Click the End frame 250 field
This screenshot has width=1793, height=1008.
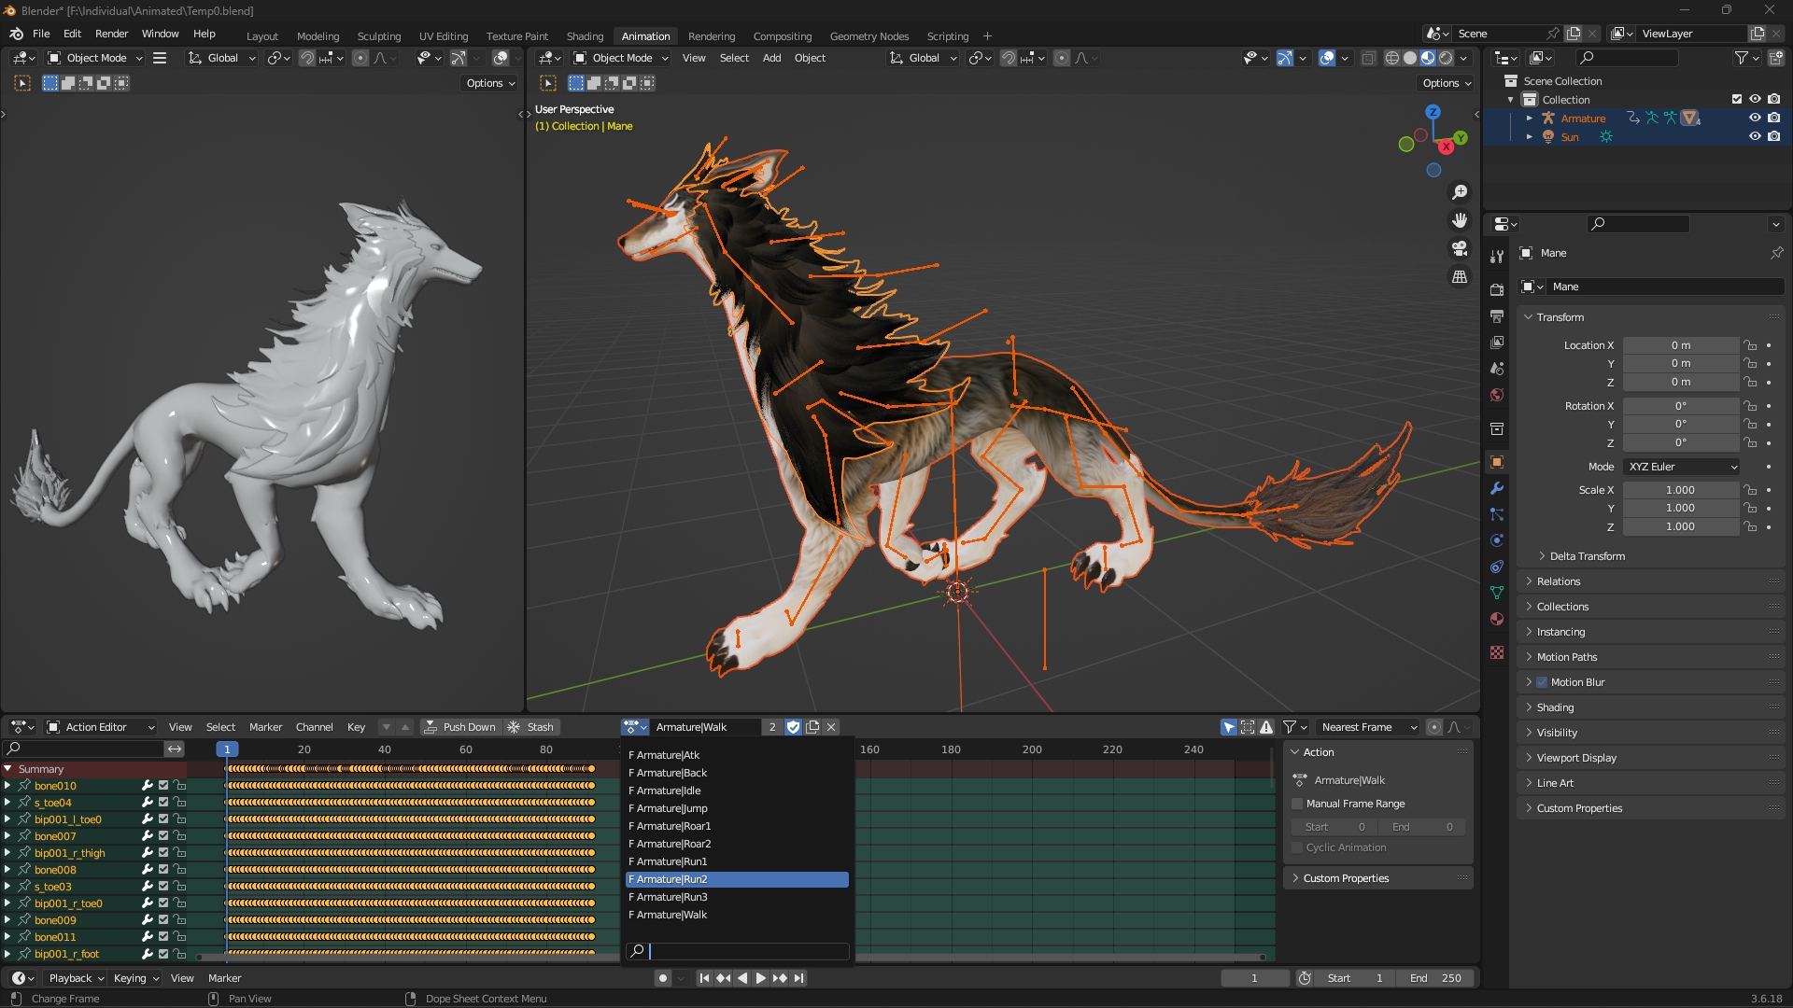(1436, 978)
